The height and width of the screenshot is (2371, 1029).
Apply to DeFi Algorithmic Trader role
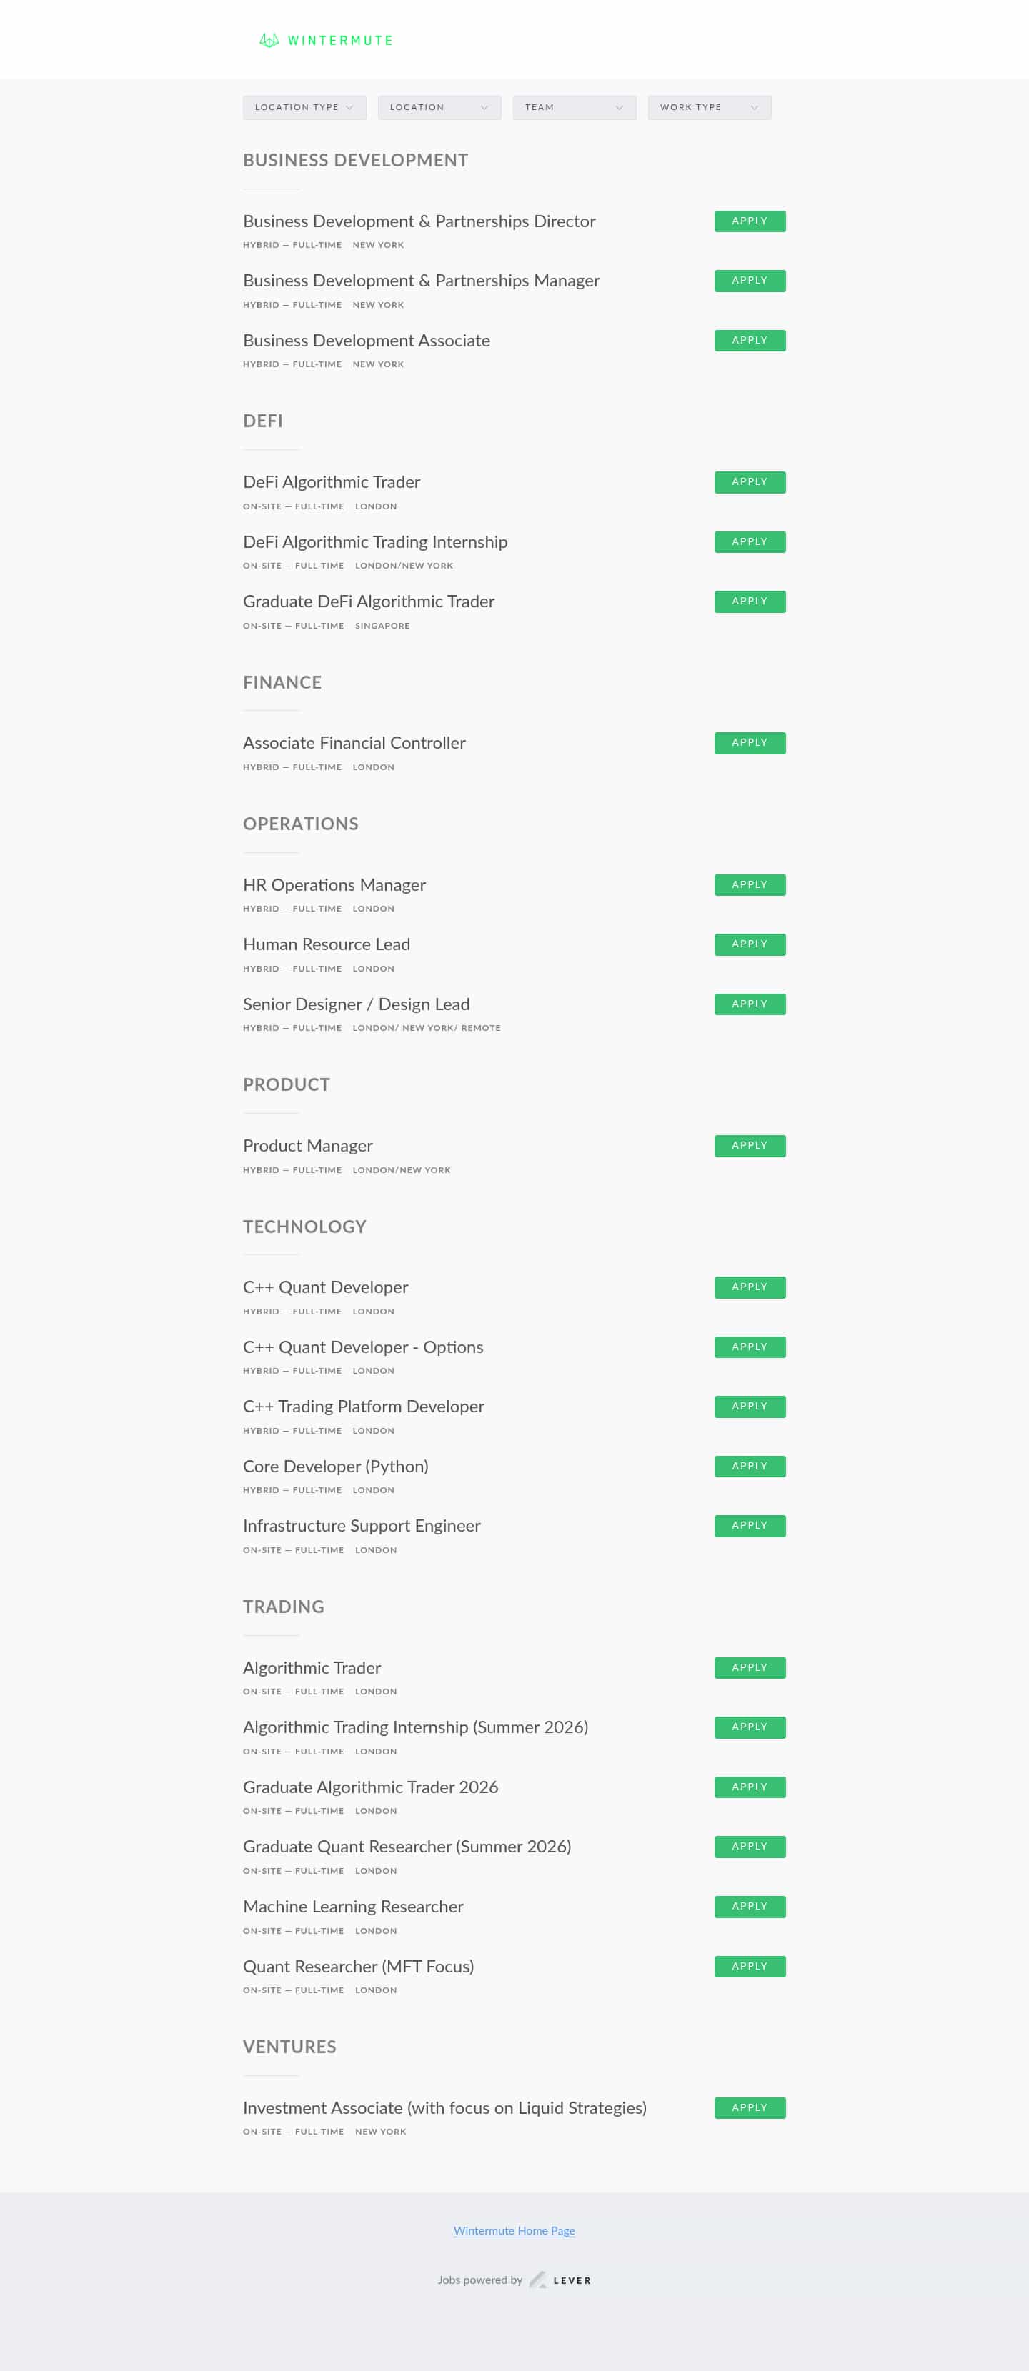click(x=749, y=482)
